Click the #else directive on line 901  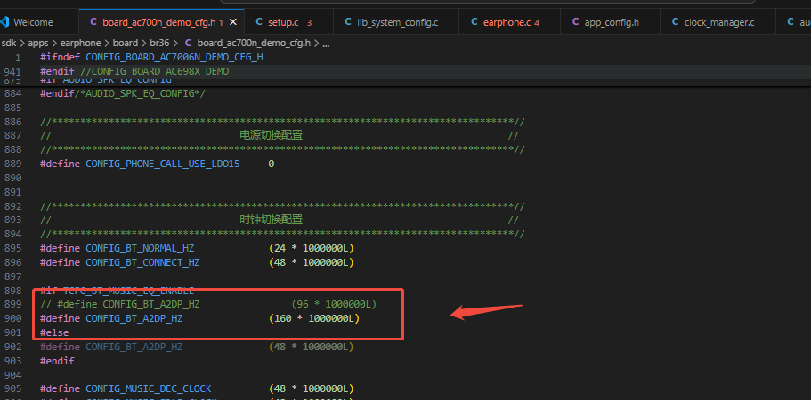point(54,333)
